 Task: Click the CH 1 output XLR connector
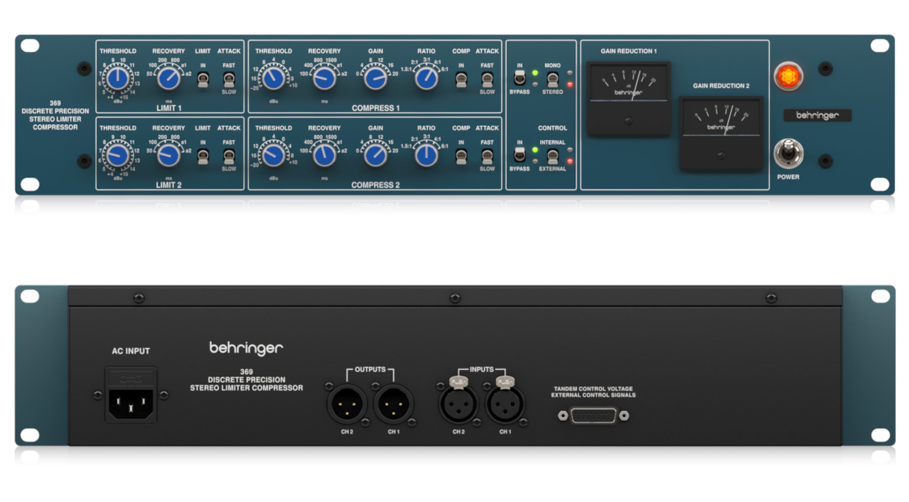(x=394, y=405)
